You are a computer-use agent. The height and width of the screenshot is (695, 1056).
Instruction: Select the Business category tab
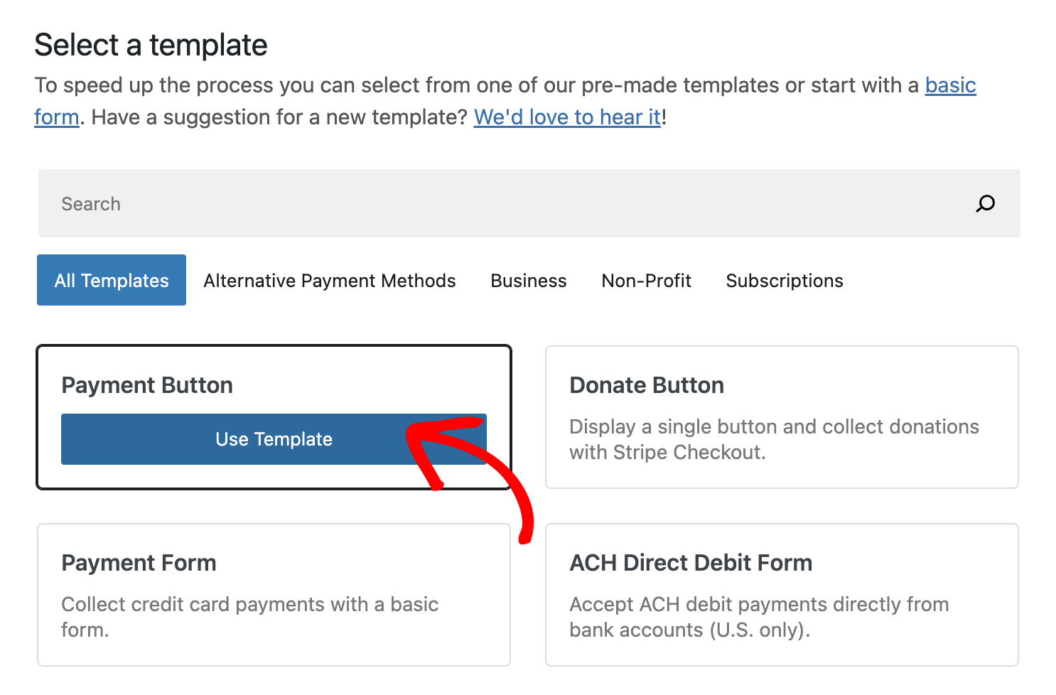[x=529, y=281]
